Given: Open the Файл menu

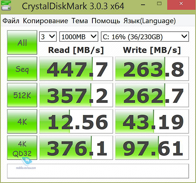Looking at the screenshot, I should pos(11,21).
